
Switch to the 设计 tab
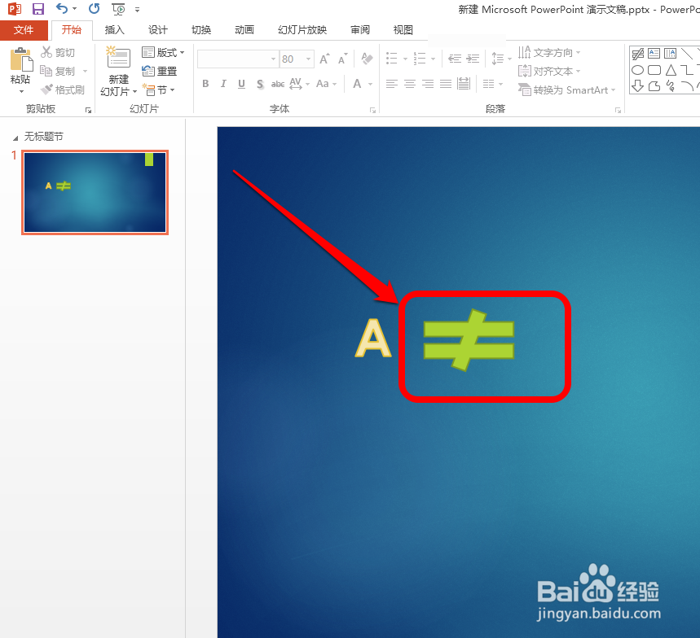[158, 30]
